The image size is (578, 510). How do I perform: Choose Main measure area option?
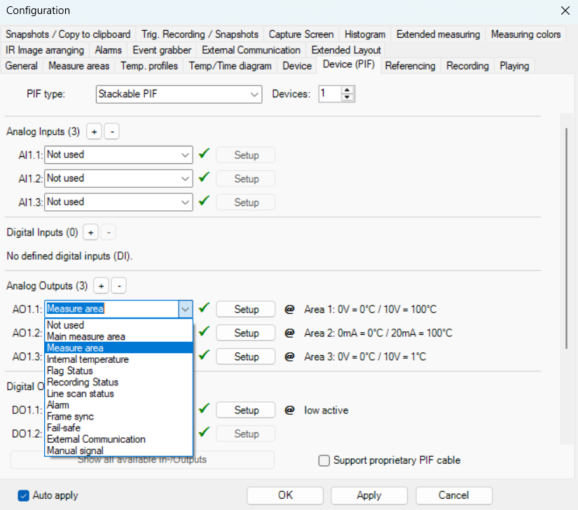[118, 336]
